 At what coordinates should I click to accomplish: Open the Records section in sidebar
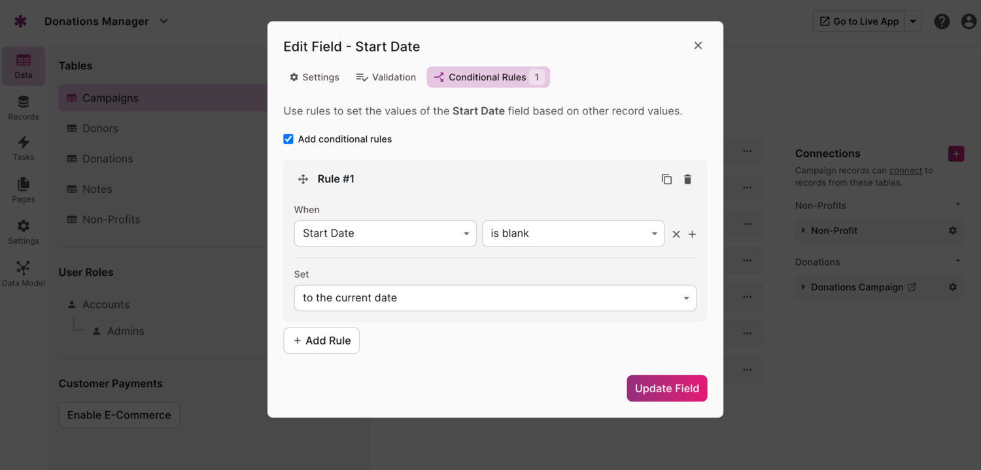click(24, 108)
